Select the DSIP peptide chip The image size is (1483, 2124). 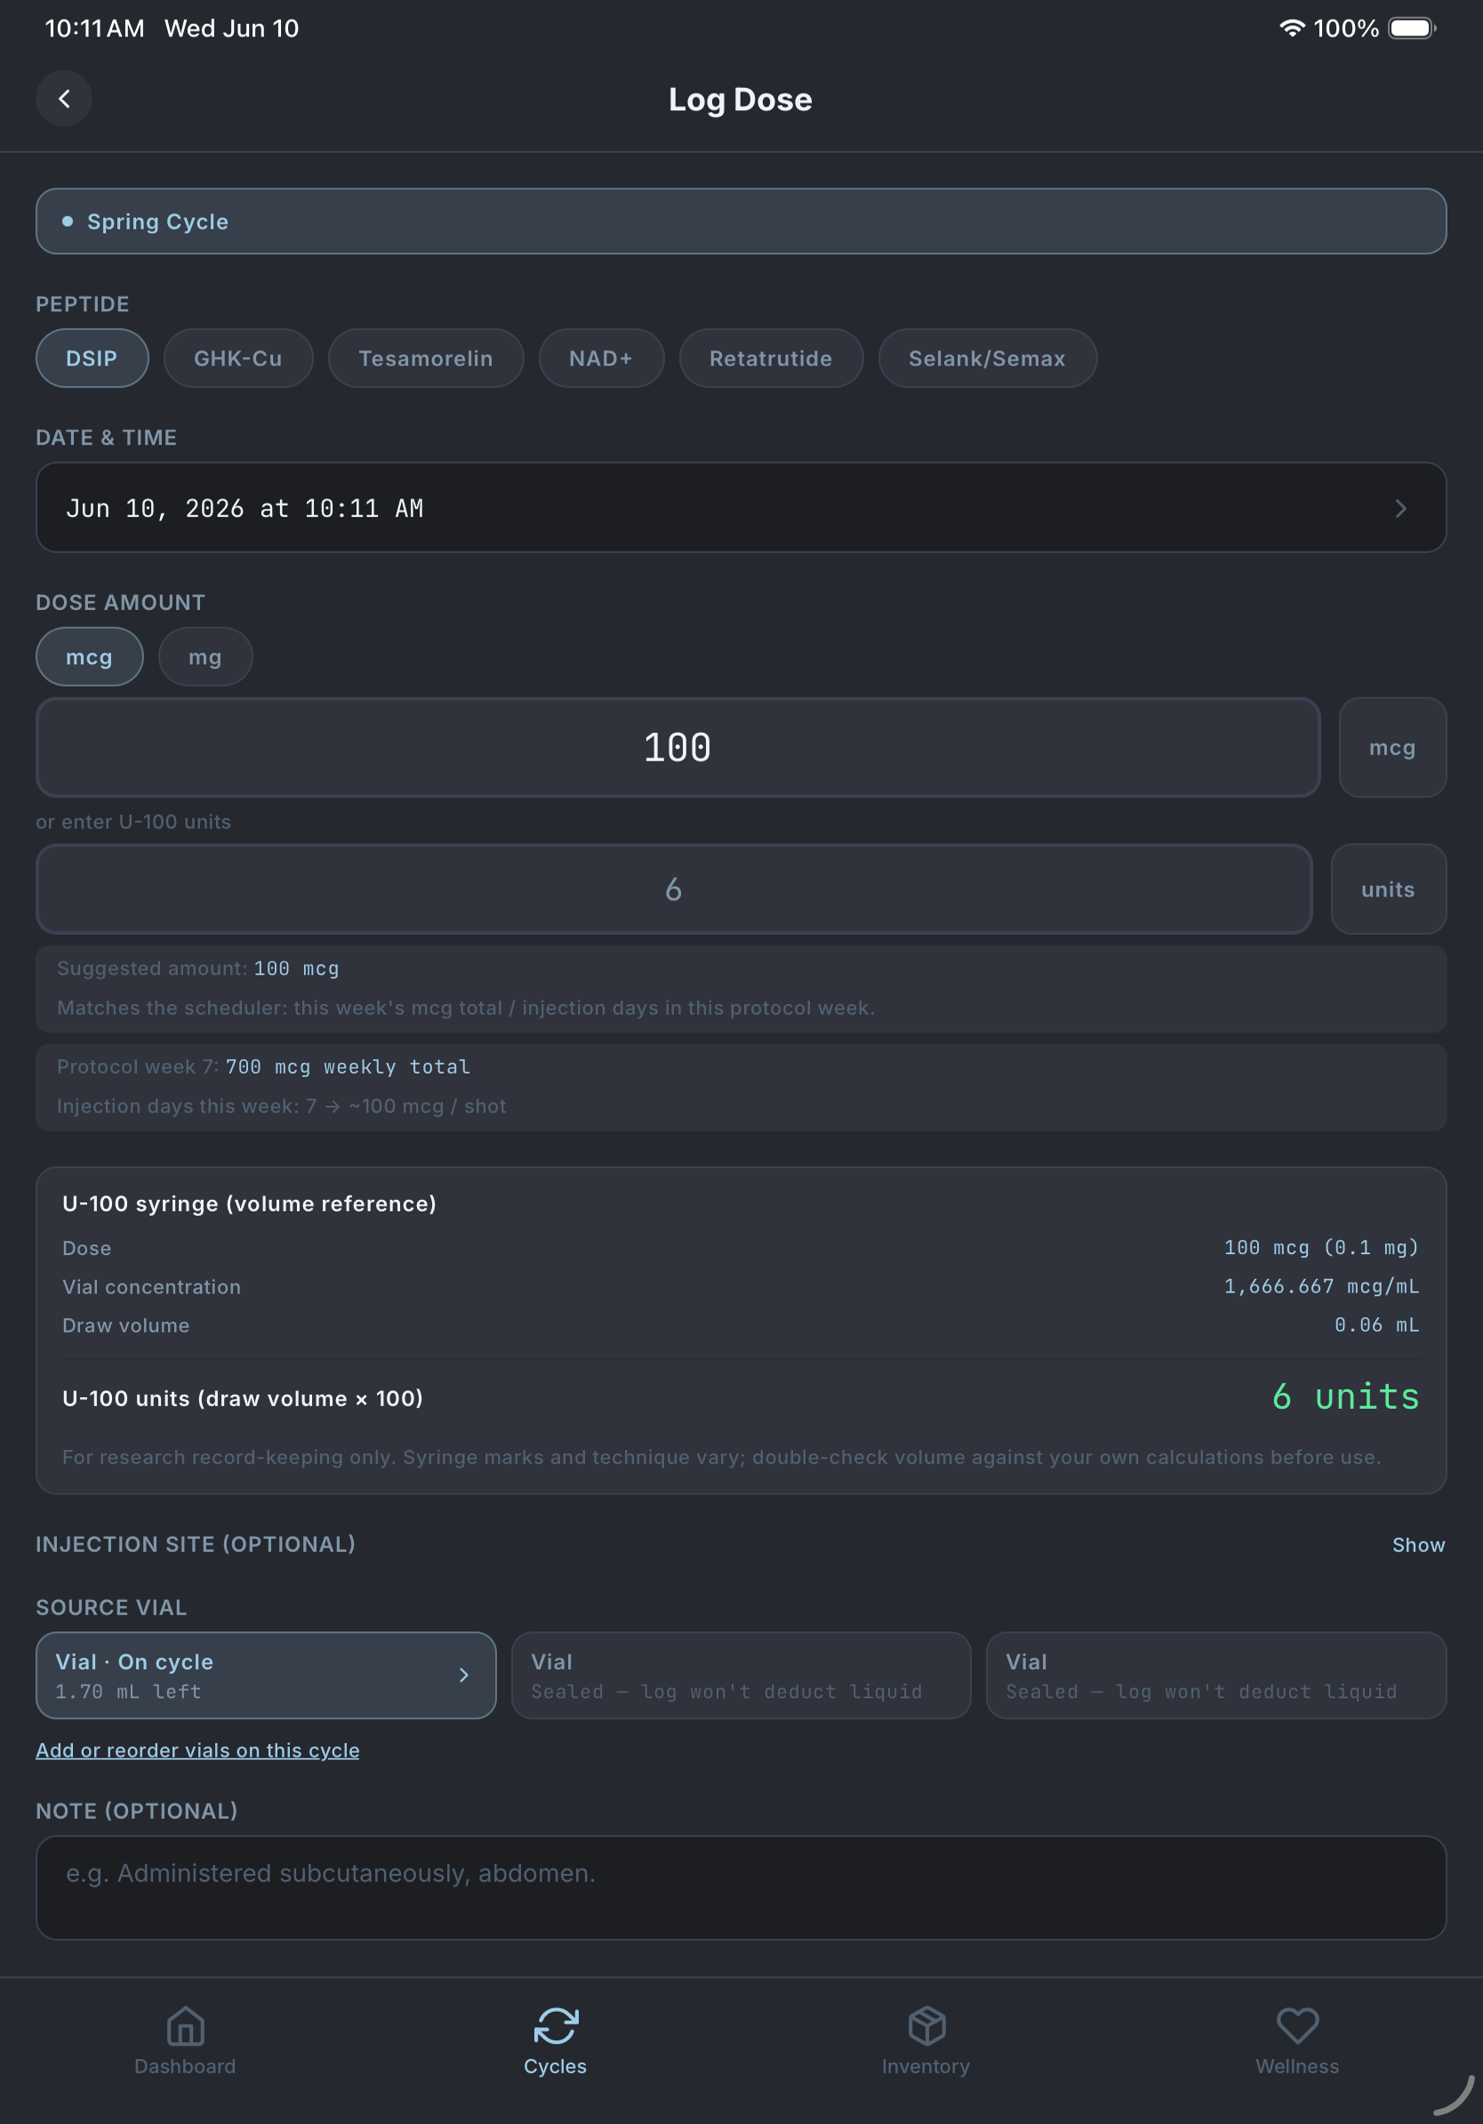point(92,358)
